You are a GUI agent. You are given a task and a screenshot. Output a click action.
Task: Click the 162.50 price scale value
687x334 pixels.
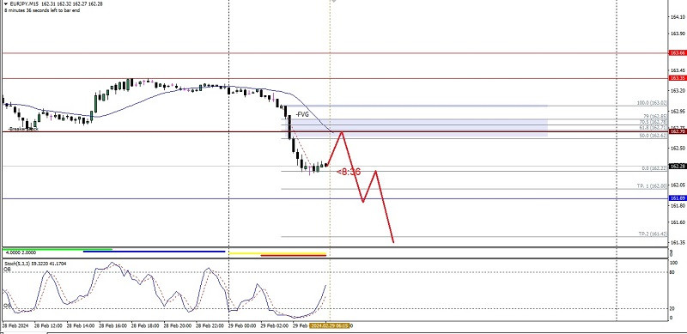[678, 148]
